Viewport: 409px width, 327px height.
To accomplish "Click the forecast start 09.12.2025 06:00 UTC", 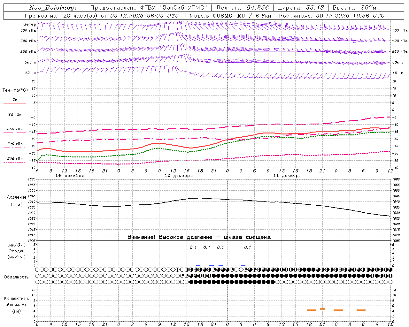I will [144, 16].
